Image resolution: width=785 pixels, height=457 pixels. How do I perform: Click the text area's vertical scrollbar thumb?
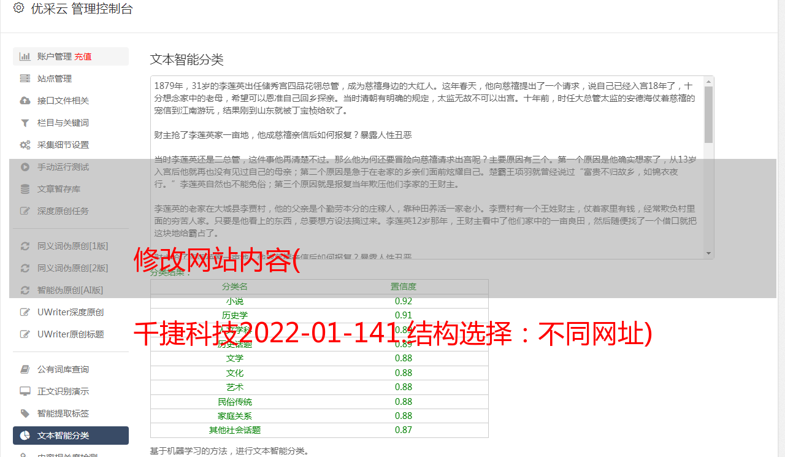[709, 115]
